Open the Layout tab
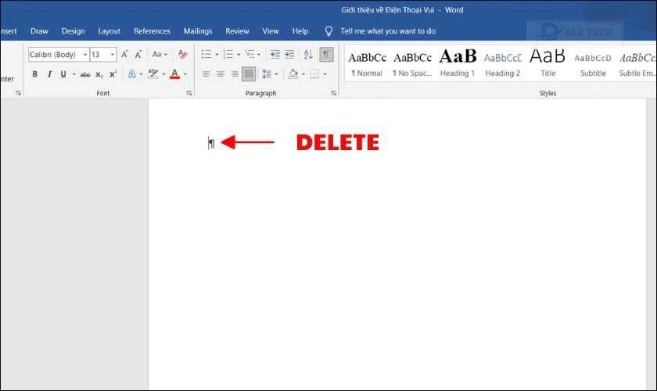 coord(109,31)
